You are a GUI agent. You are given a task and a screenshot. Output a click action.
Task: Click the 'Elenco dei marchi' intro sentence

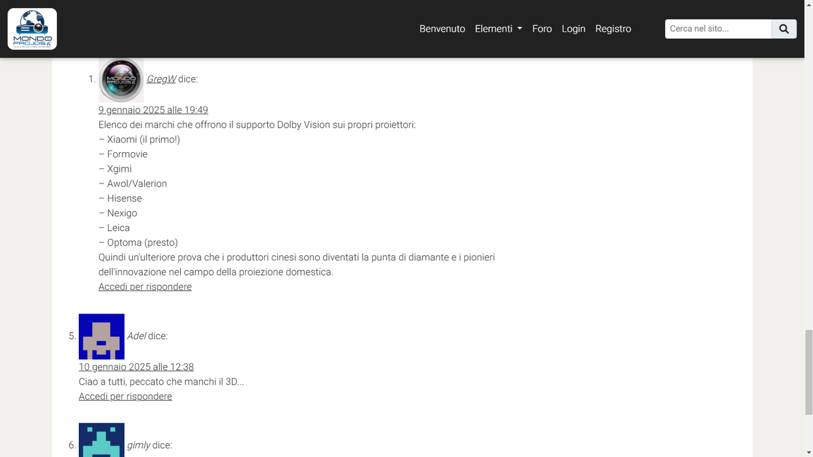coord(257,124)
